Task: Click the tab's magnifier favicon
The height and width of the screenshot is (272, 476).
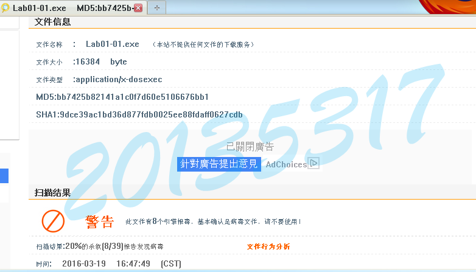Action: click(5, 8)
